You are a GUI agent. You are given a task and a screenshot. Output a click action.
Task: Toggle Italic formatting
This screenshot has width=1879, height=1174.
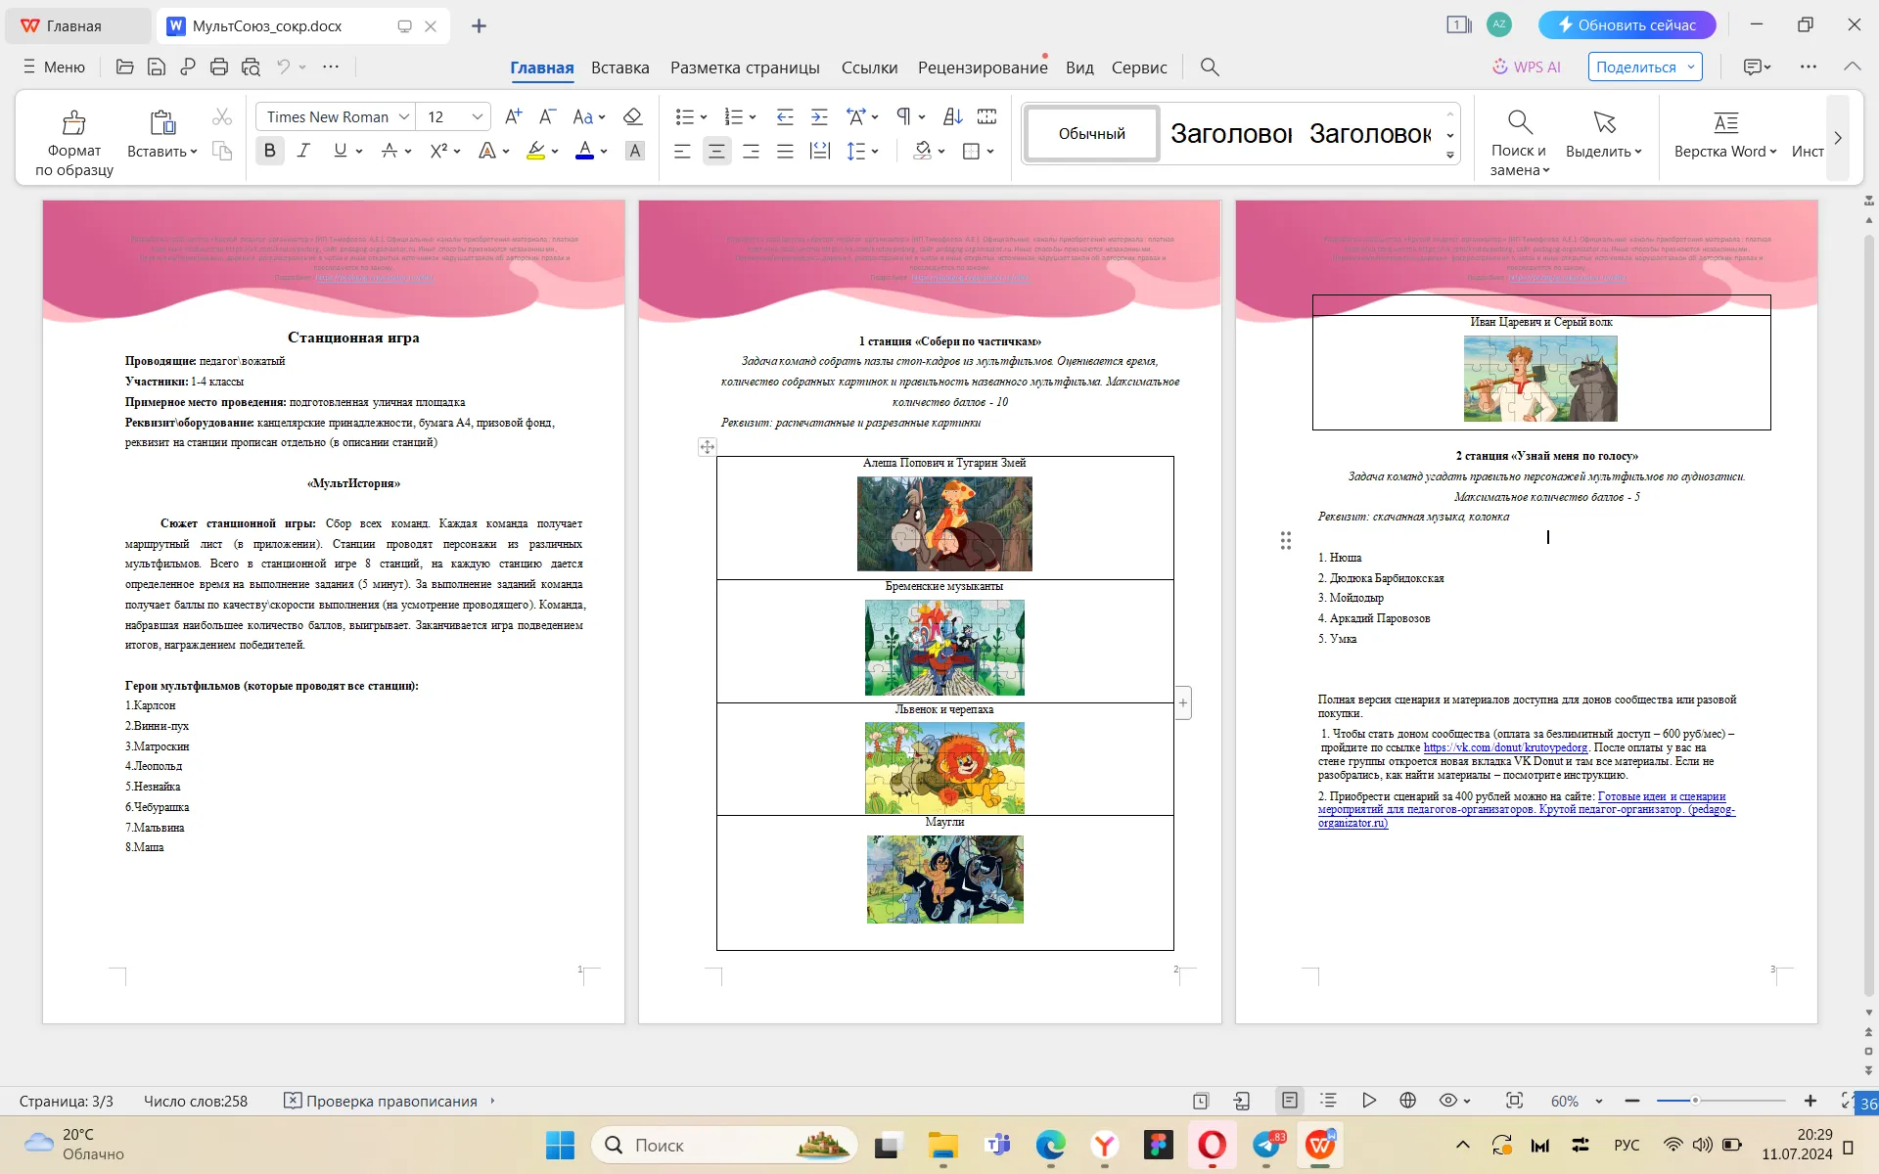tap(303, 151)
